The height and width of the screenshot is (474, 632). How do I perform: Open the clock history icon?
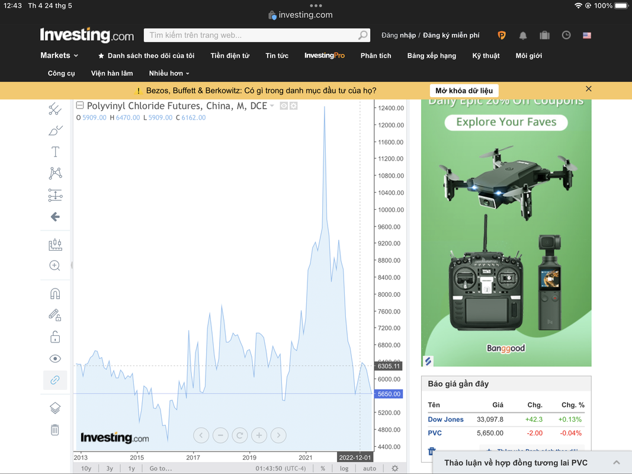(566, 36)
